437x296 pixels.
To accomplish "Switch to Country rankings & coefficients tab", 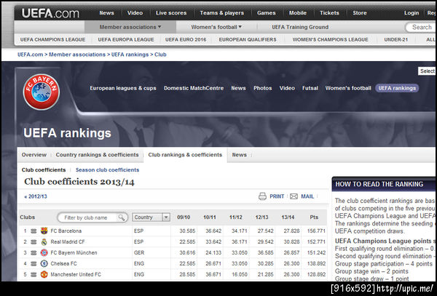I will pos(97,155).
